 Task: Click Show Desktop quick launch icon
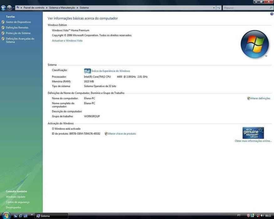[x=15, y=216]
